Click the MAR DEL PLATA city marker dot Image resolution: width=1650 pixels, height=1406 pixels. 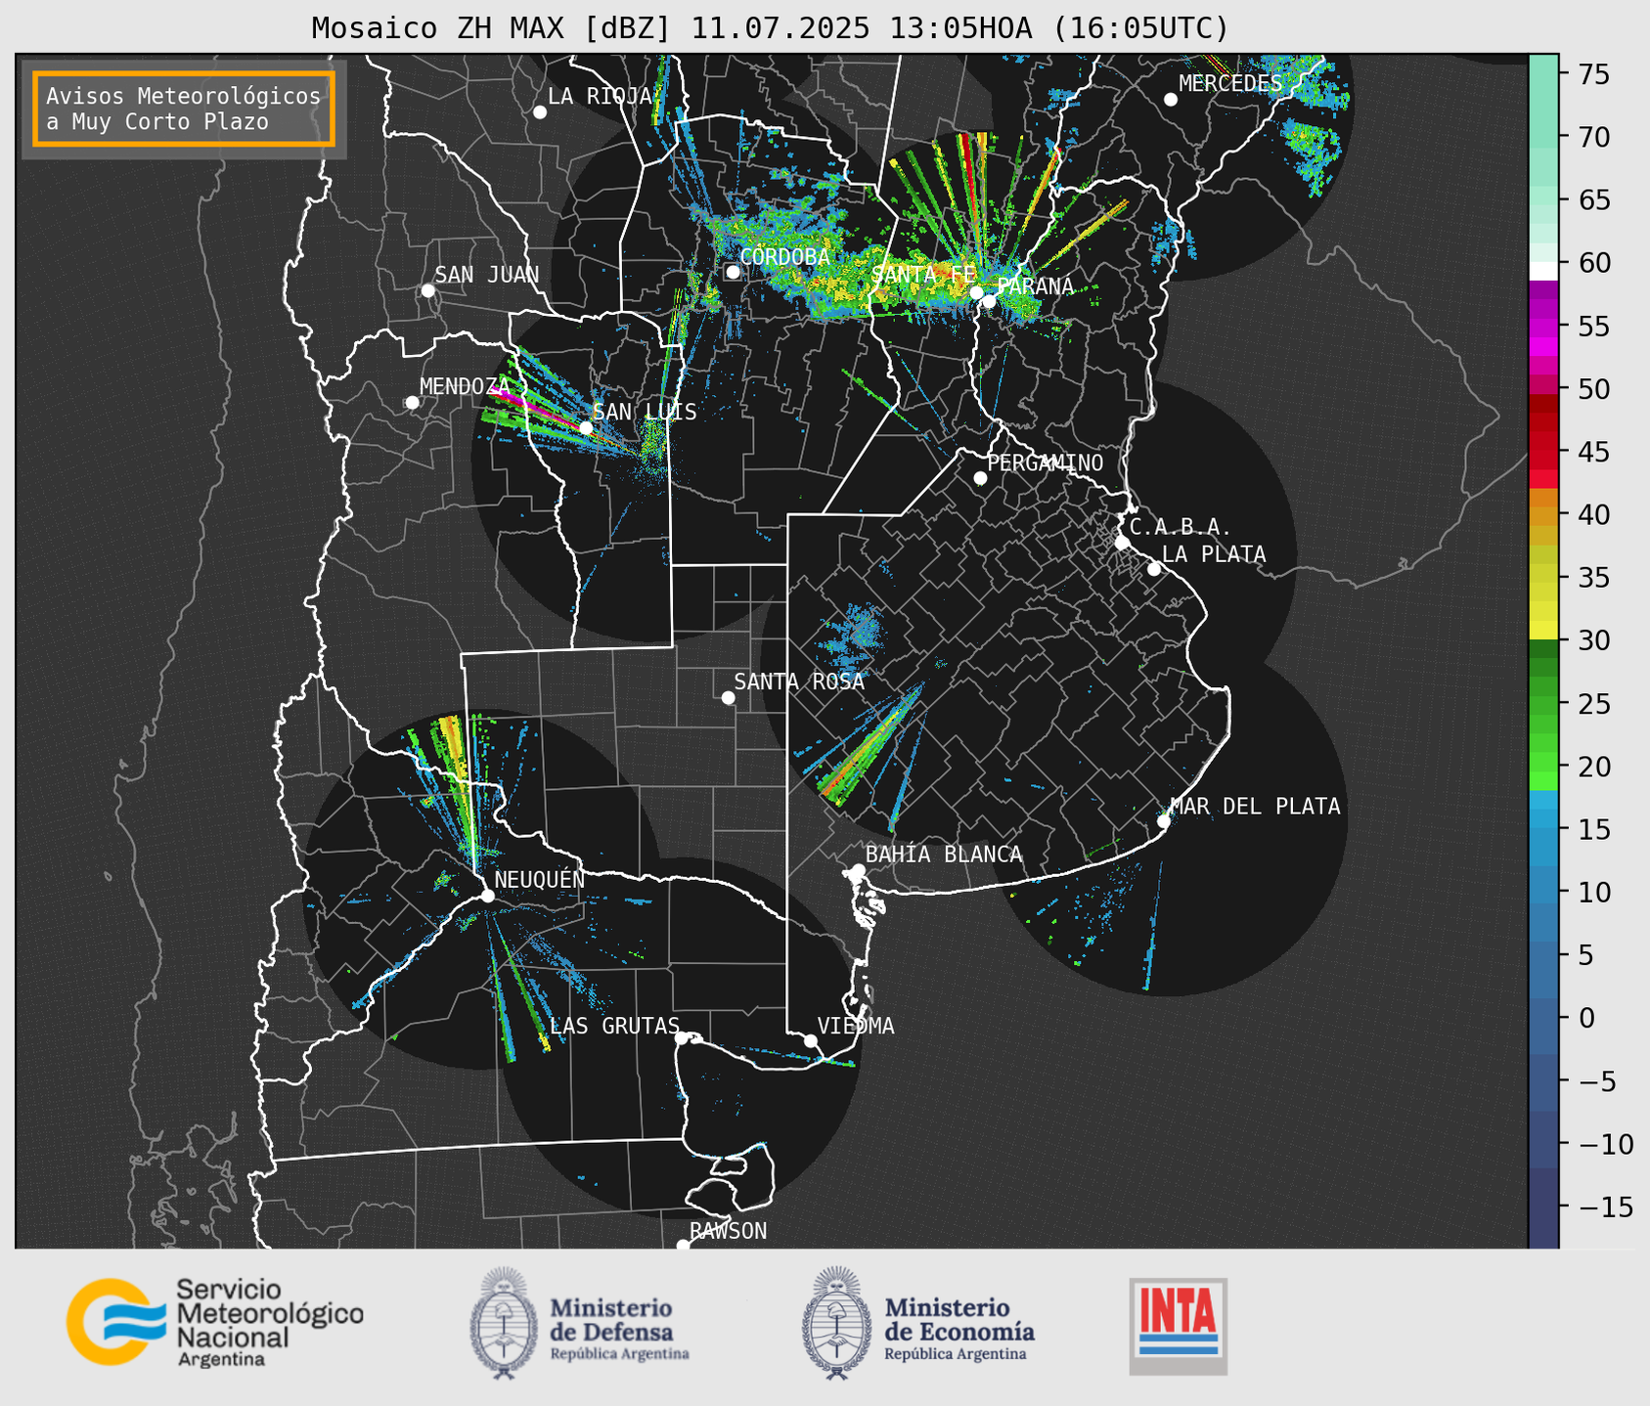pyautogui.click(x=1164, y=821)
